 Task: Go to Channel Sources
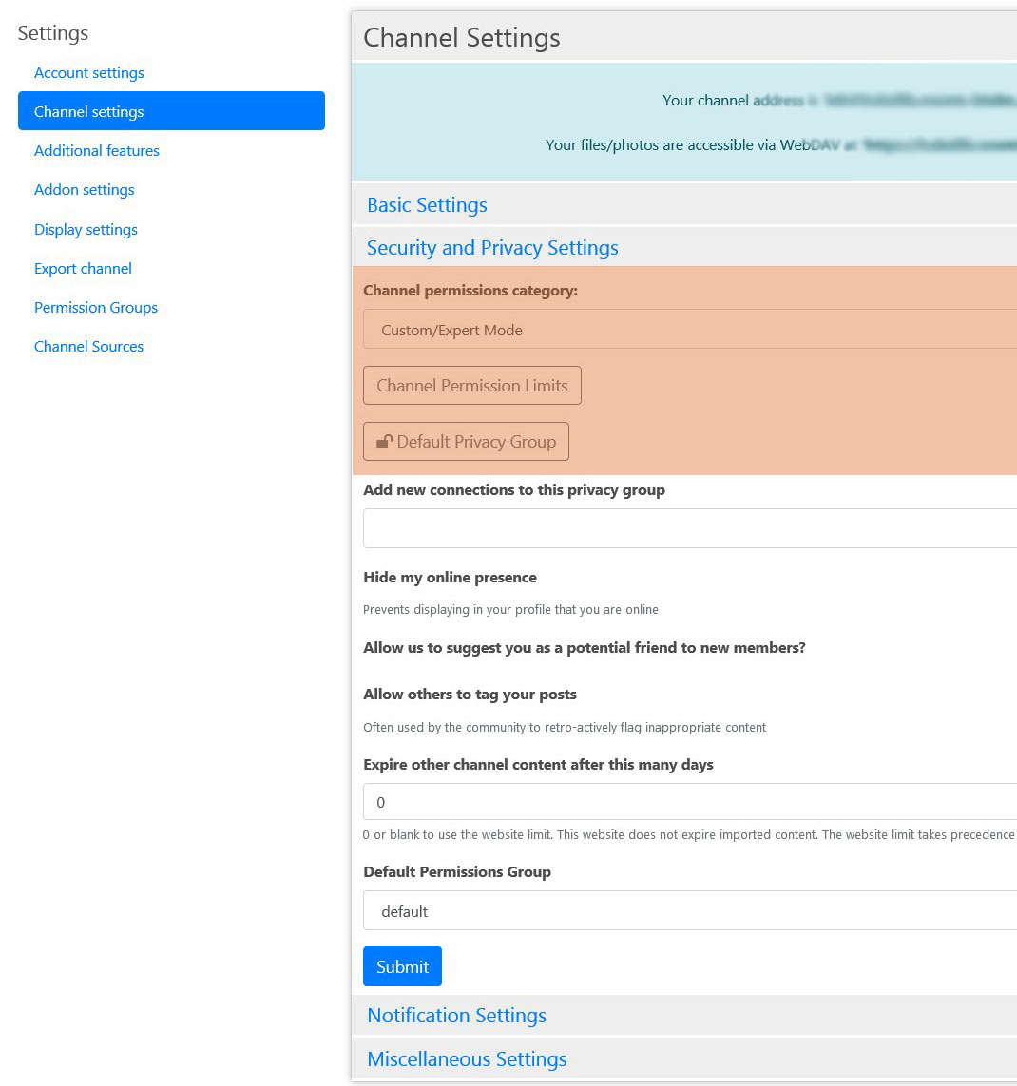click(88, 347)
